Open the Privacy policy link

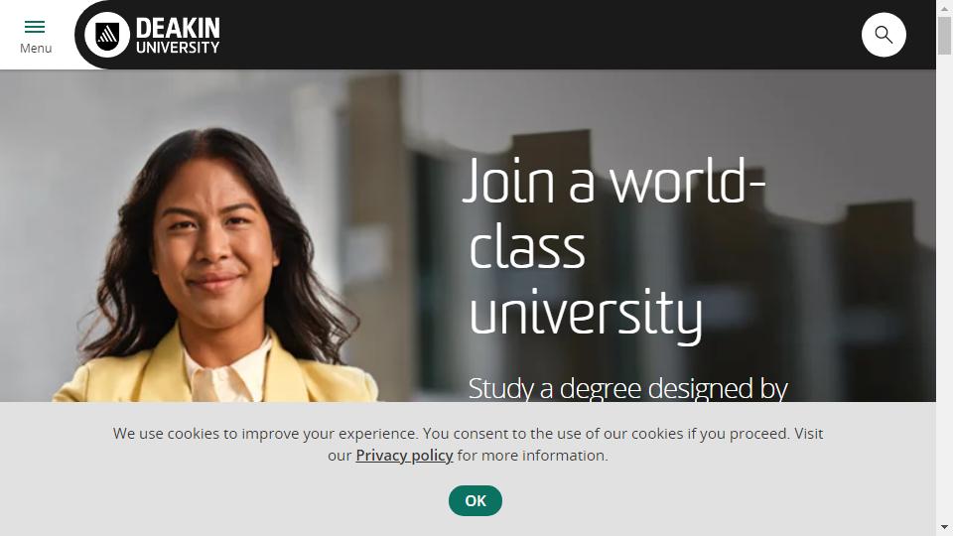404,456
